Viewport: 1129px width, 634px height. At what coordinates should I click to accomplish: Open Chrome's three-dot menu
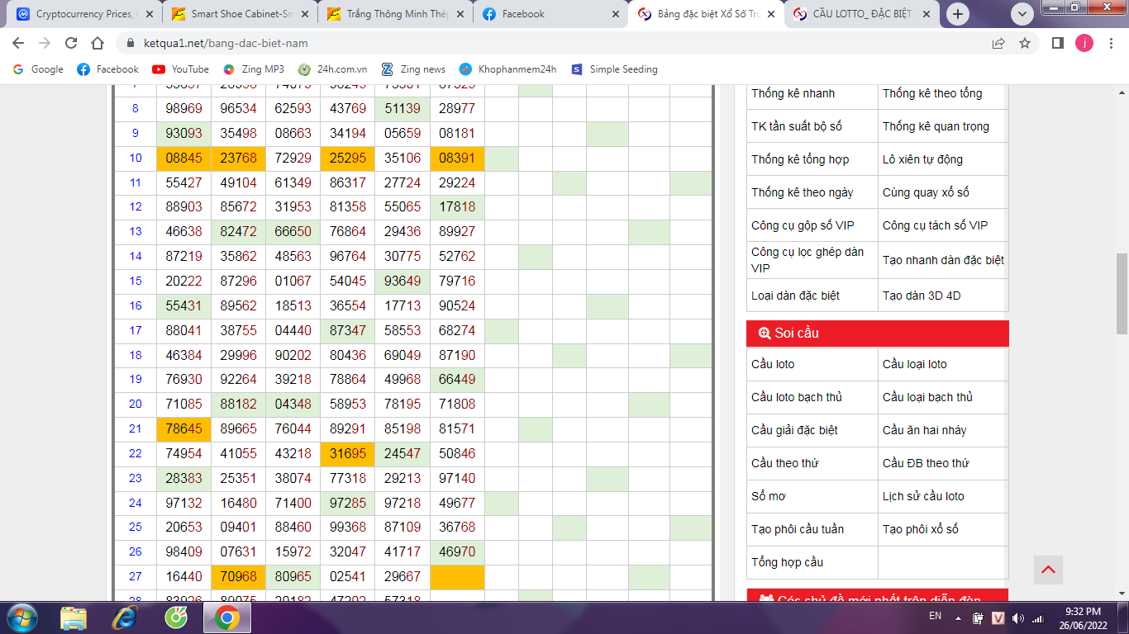[1108, 43]
